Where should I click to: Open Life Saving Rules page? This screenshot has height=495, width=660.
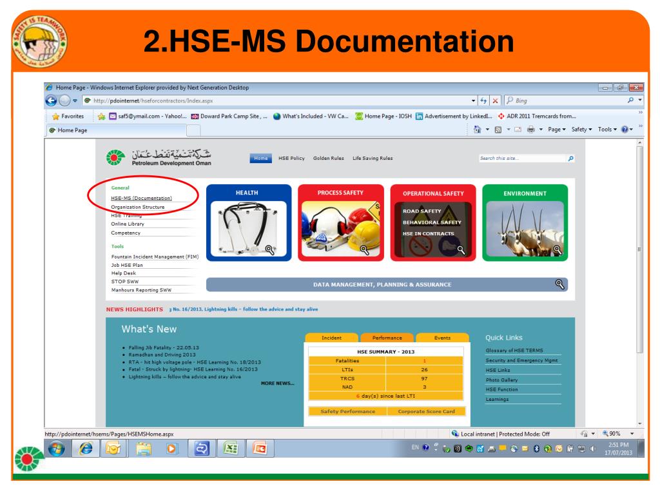373,159
